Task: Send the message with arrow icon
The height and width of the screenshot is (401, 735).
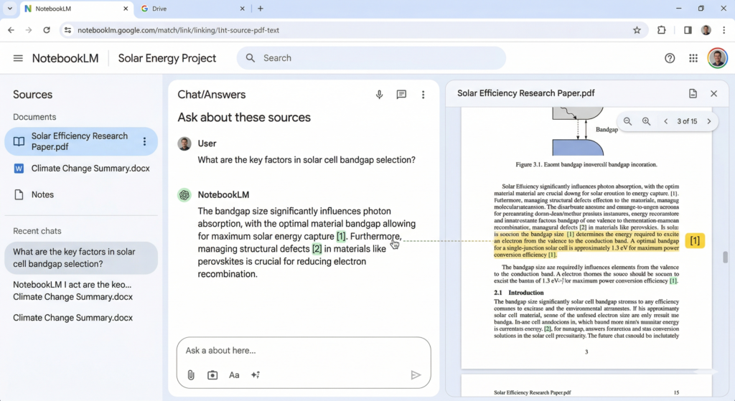Action: pyautogui.click(x=416, y=374)
